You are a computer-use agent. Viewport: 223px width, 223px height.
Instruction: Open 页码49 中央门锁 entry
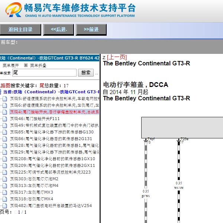[54, 125]
